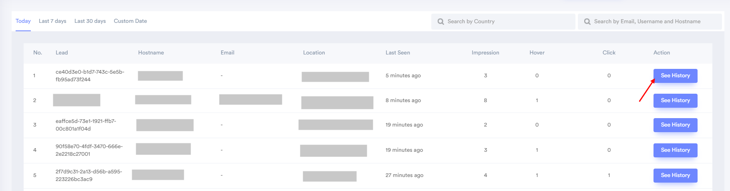The image size is (730, 191).
Task: Open the Last 30 days tab
Action: pyautogui.click(x=90, y=21)
